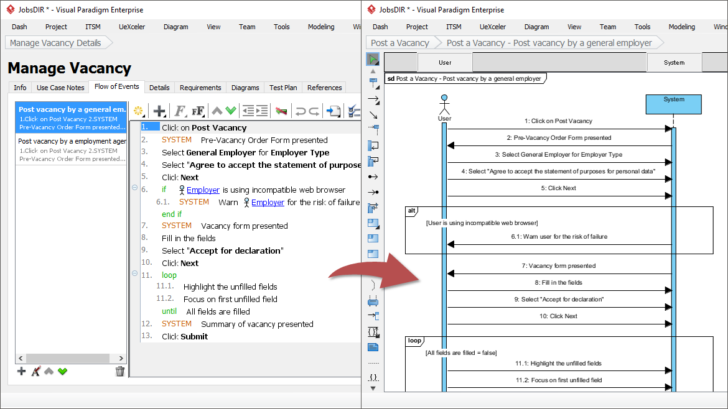Open the Info tab
This screenshot has height=409, width=728.
(20, 88)
